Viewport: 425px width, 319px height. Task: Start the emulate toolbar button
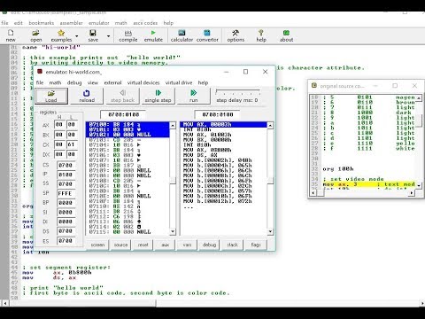pos(153,35)
